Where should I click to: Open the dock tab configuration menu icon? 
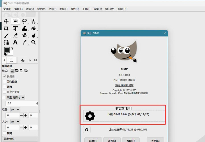tap(36, 60)
